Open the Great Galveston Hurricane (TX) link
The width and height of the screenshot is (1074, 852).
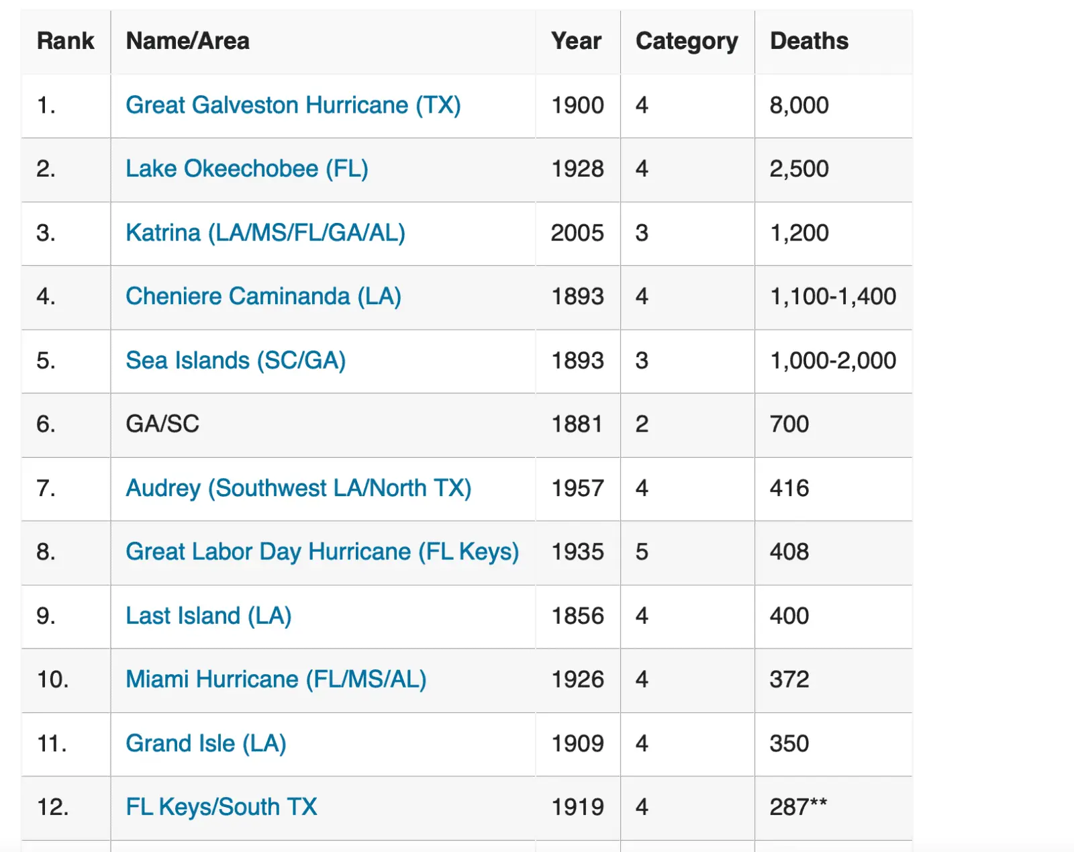pyautogui.click(x=293, y=105)
